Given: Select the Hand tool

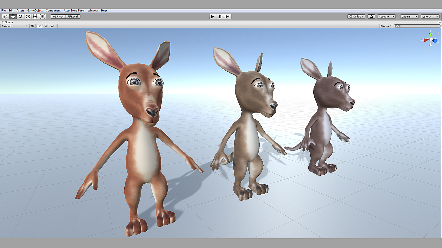Looking at the screenshot, I should click(6, 16).
